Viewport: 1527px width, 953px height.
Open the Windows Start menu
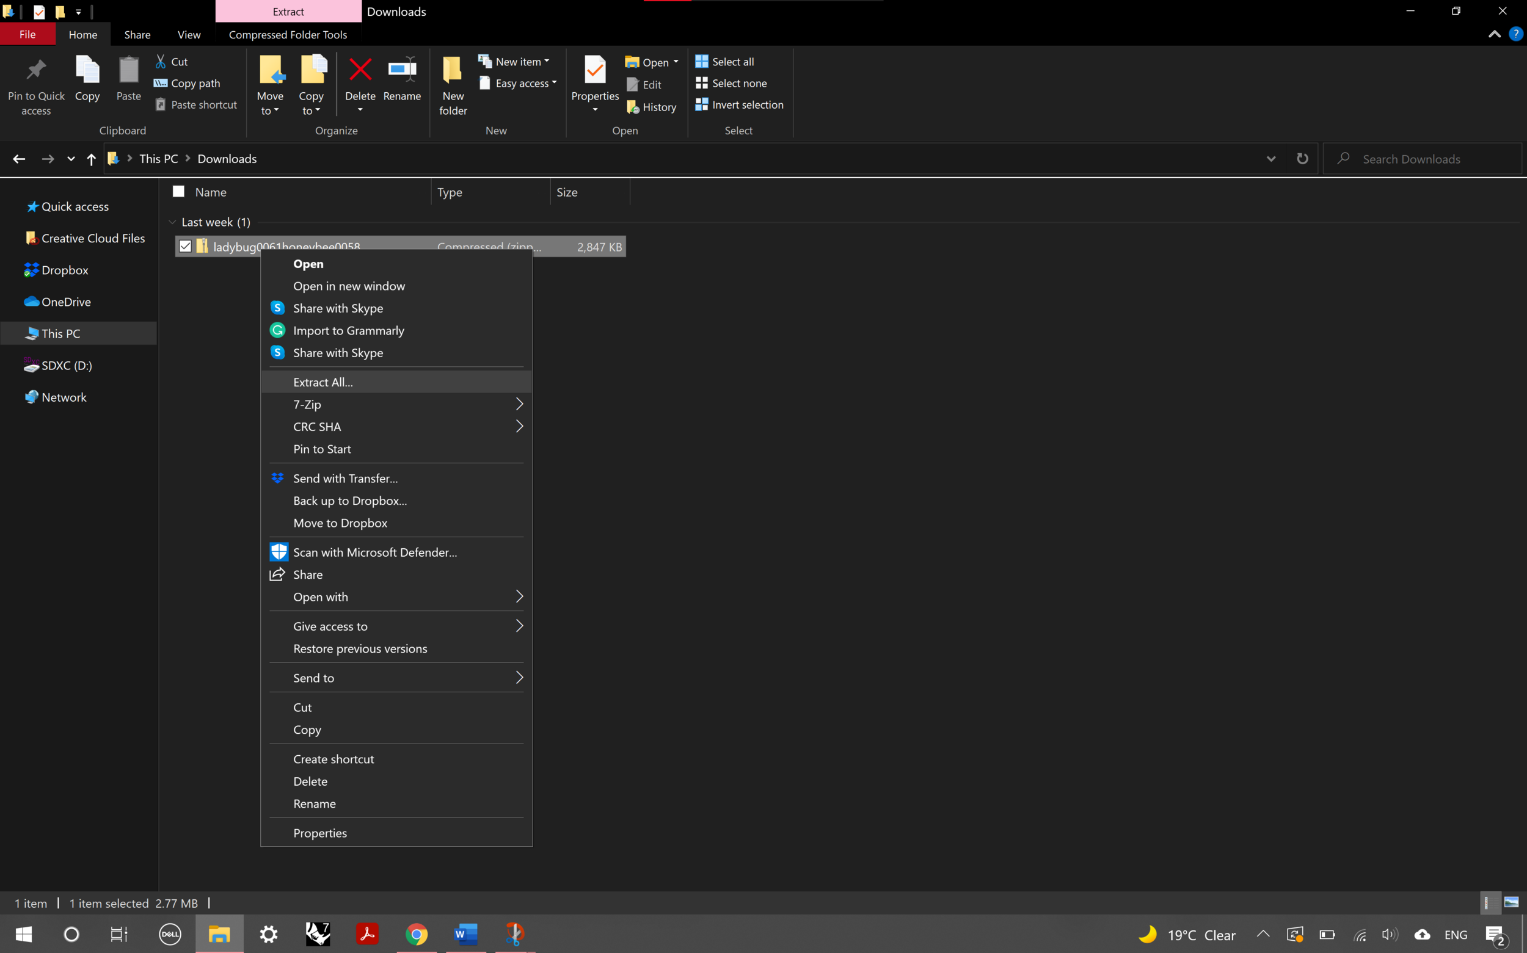point(23,934)
